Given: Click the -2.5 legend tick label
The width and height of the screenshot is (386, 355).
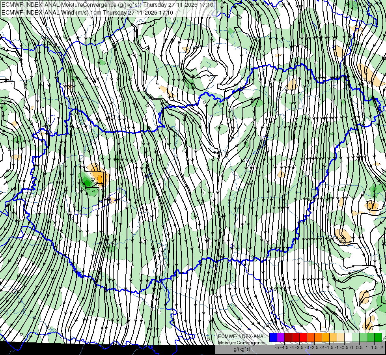Looking at the screenshot, I should pos(314,348).
